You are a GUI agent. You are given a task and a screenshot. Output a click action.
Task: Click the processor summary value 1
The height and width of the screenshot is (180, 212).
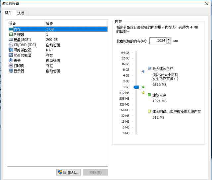[x=47, y=34]
